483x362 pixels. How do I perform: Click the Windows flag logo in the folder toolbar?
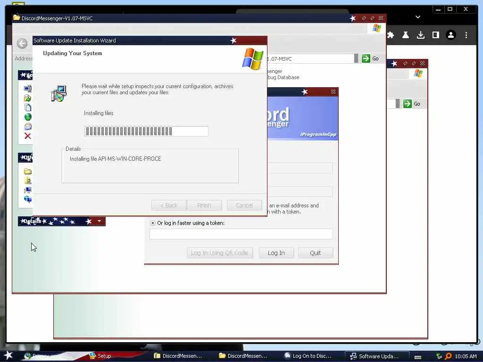pos(376,28)
